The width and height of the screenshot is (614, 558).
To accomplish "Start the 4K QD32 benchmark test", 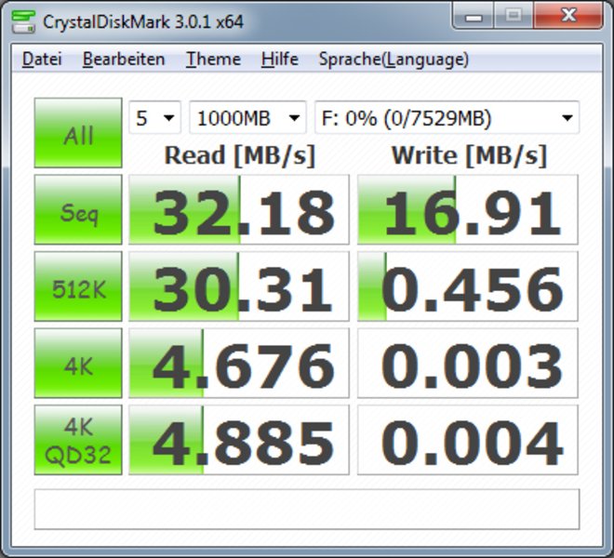I will [78, 440].
